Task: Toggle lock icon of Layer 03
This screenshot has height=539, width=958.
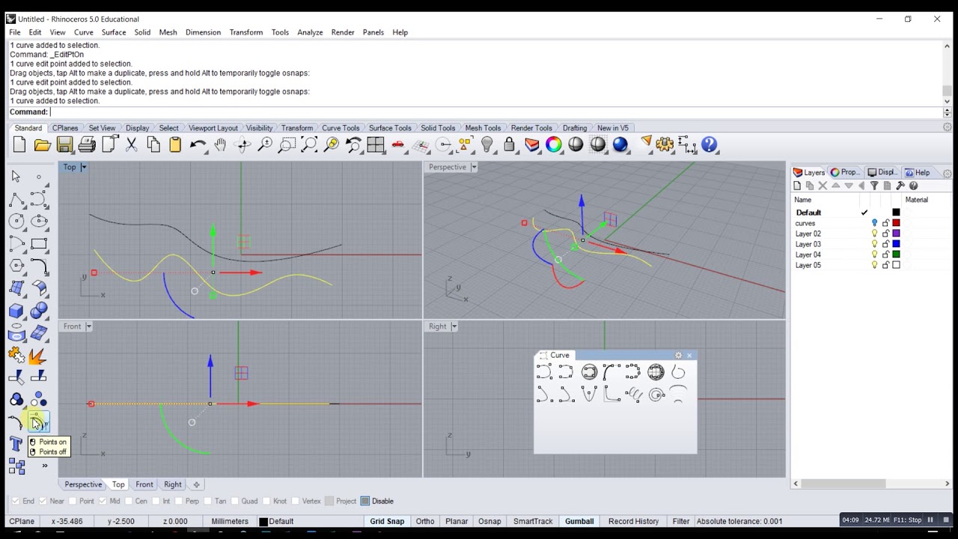Action: coord(885,244)
